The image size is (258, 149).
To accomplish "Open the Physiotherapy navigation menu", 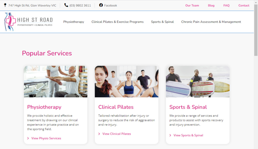I will point(74,22).
